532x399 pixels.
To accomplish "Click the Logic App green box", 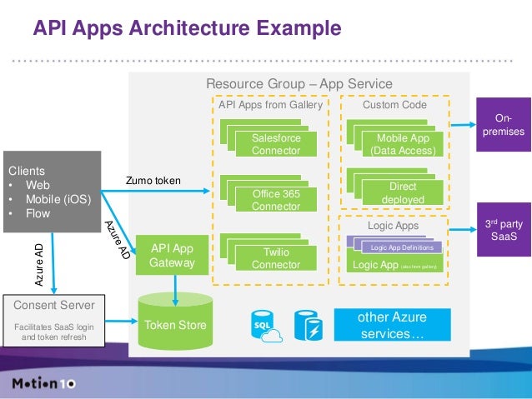I will (395, 264).
